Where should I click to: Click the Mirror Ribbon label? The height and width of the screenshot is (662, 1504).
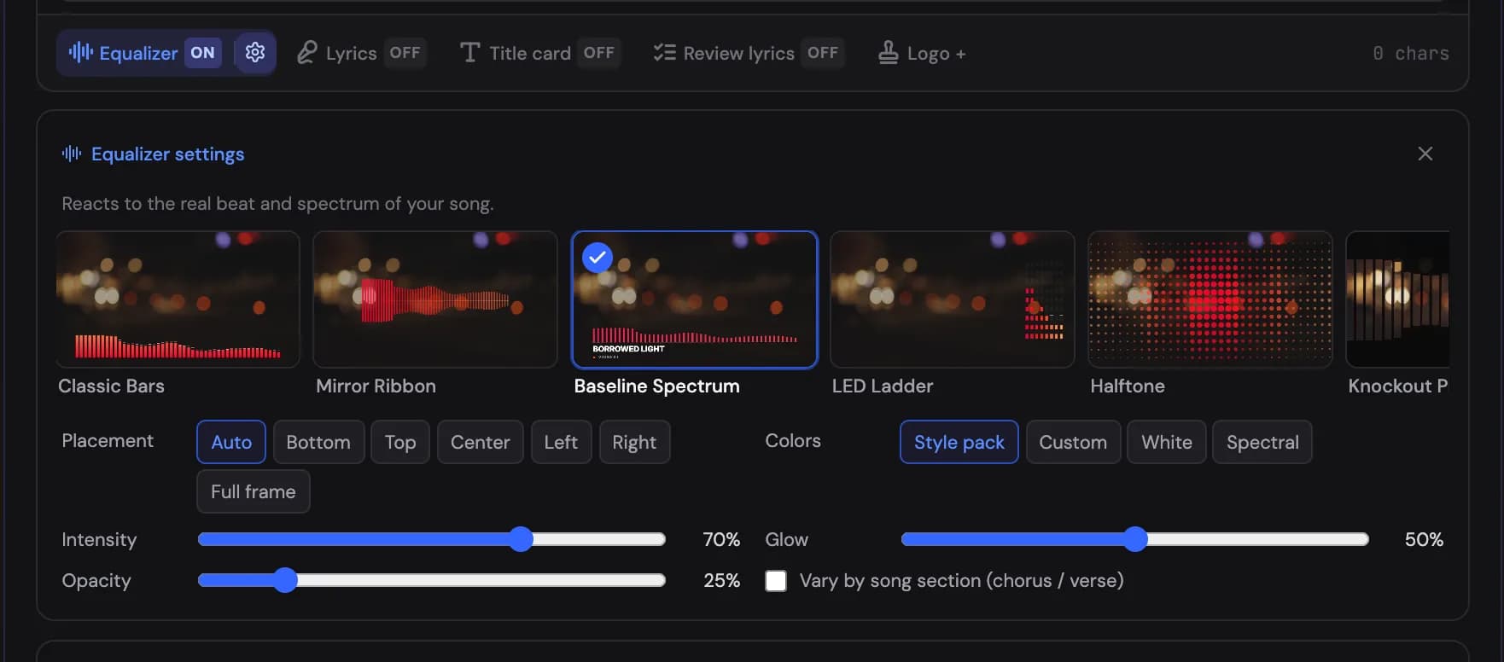tap(376, 386)
